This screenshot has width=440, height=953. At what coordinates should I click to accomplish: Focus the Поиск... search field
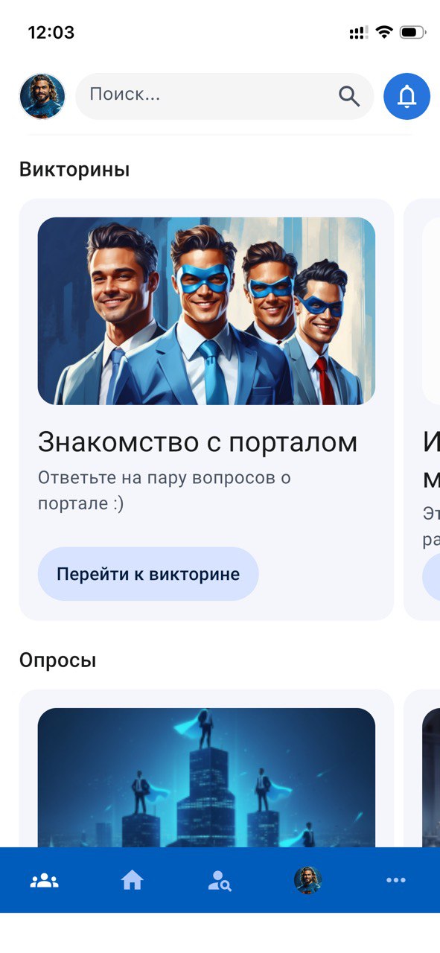click(224, 96)
